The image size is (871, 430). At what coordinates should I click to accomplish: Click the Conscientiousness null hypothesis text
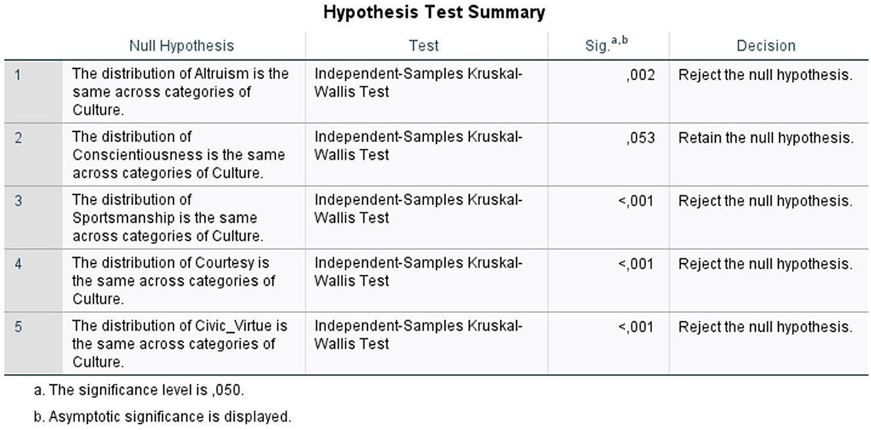coord(179,155)
